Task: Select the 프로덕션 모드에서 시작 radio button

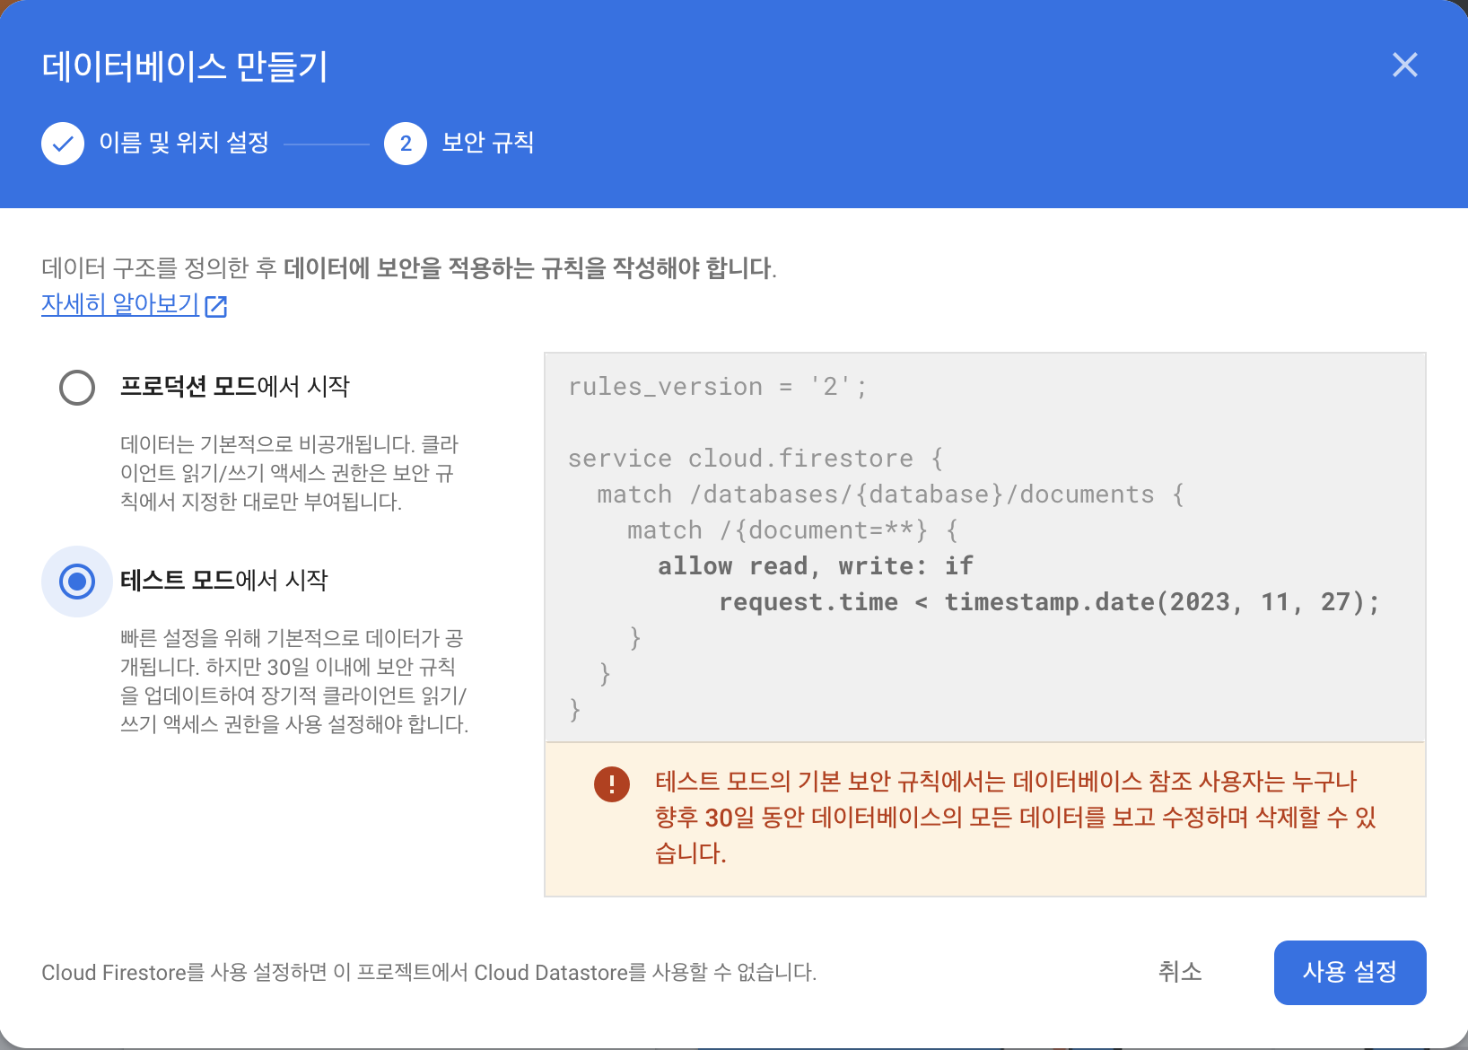Action: (x=77, y=388)
